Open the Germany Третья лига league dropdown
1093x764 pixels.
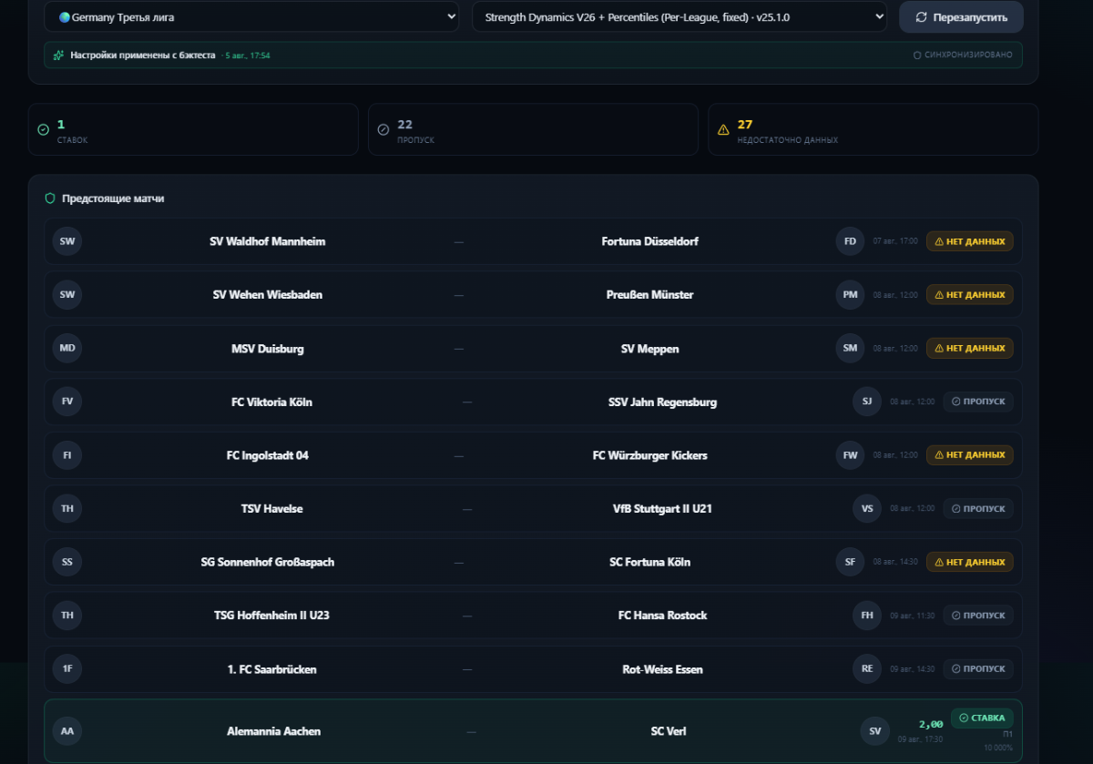(252, 16)
